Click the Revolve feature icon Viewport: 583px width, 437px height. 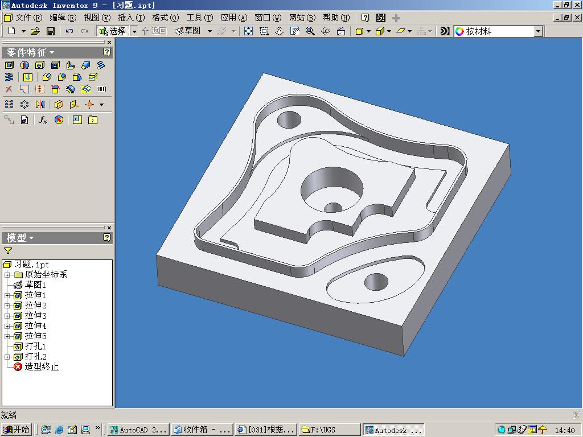point(24,65)
